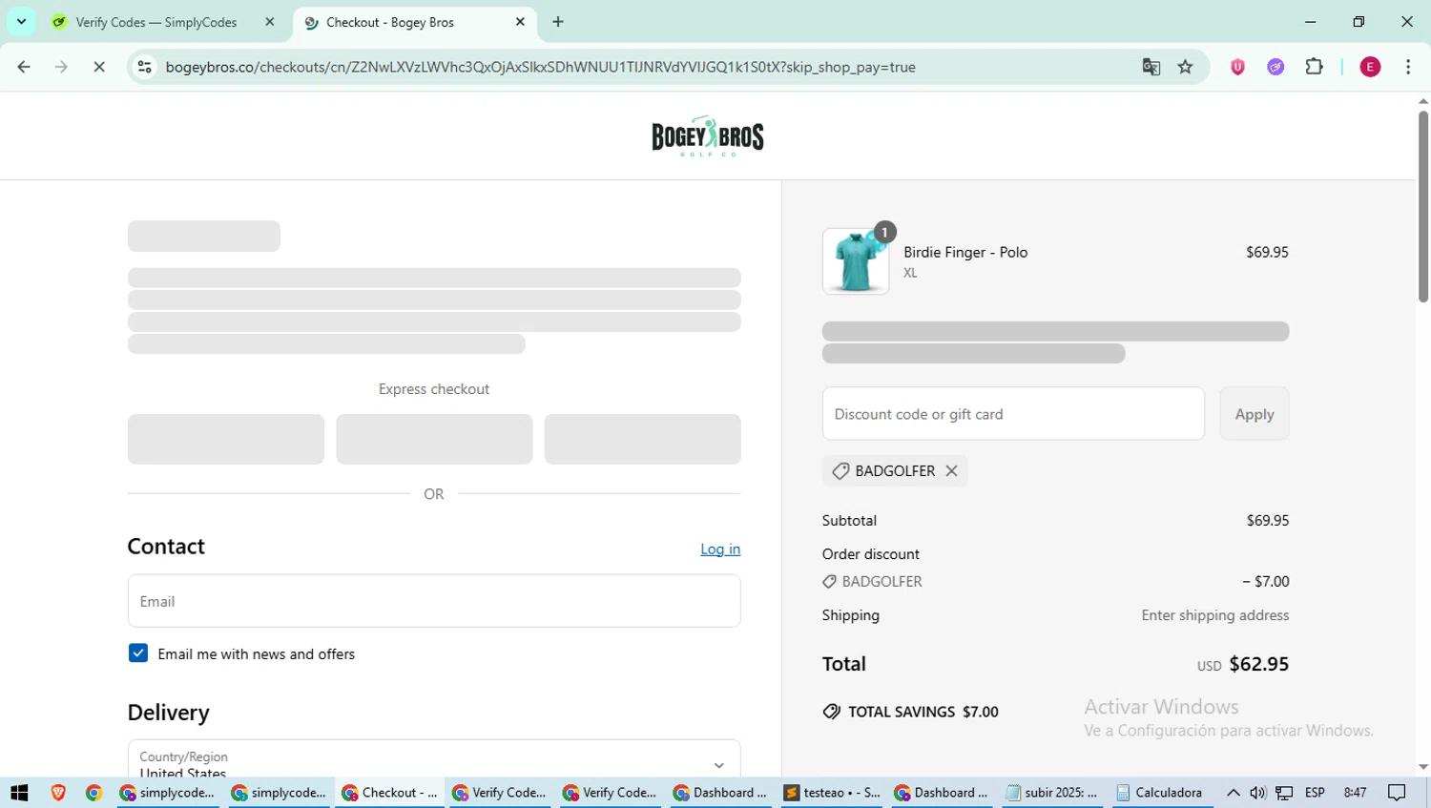Click the translate page icon
Viewport: 1431px width, 808px height.
pos(1151,67)
